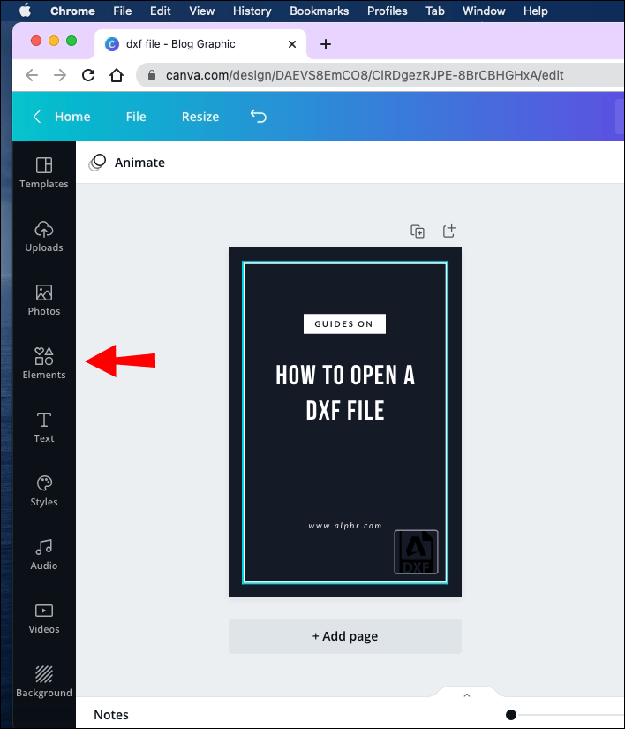Open the Profiles menu
Viewport: 625px width, 729px height.
point(387,11)
